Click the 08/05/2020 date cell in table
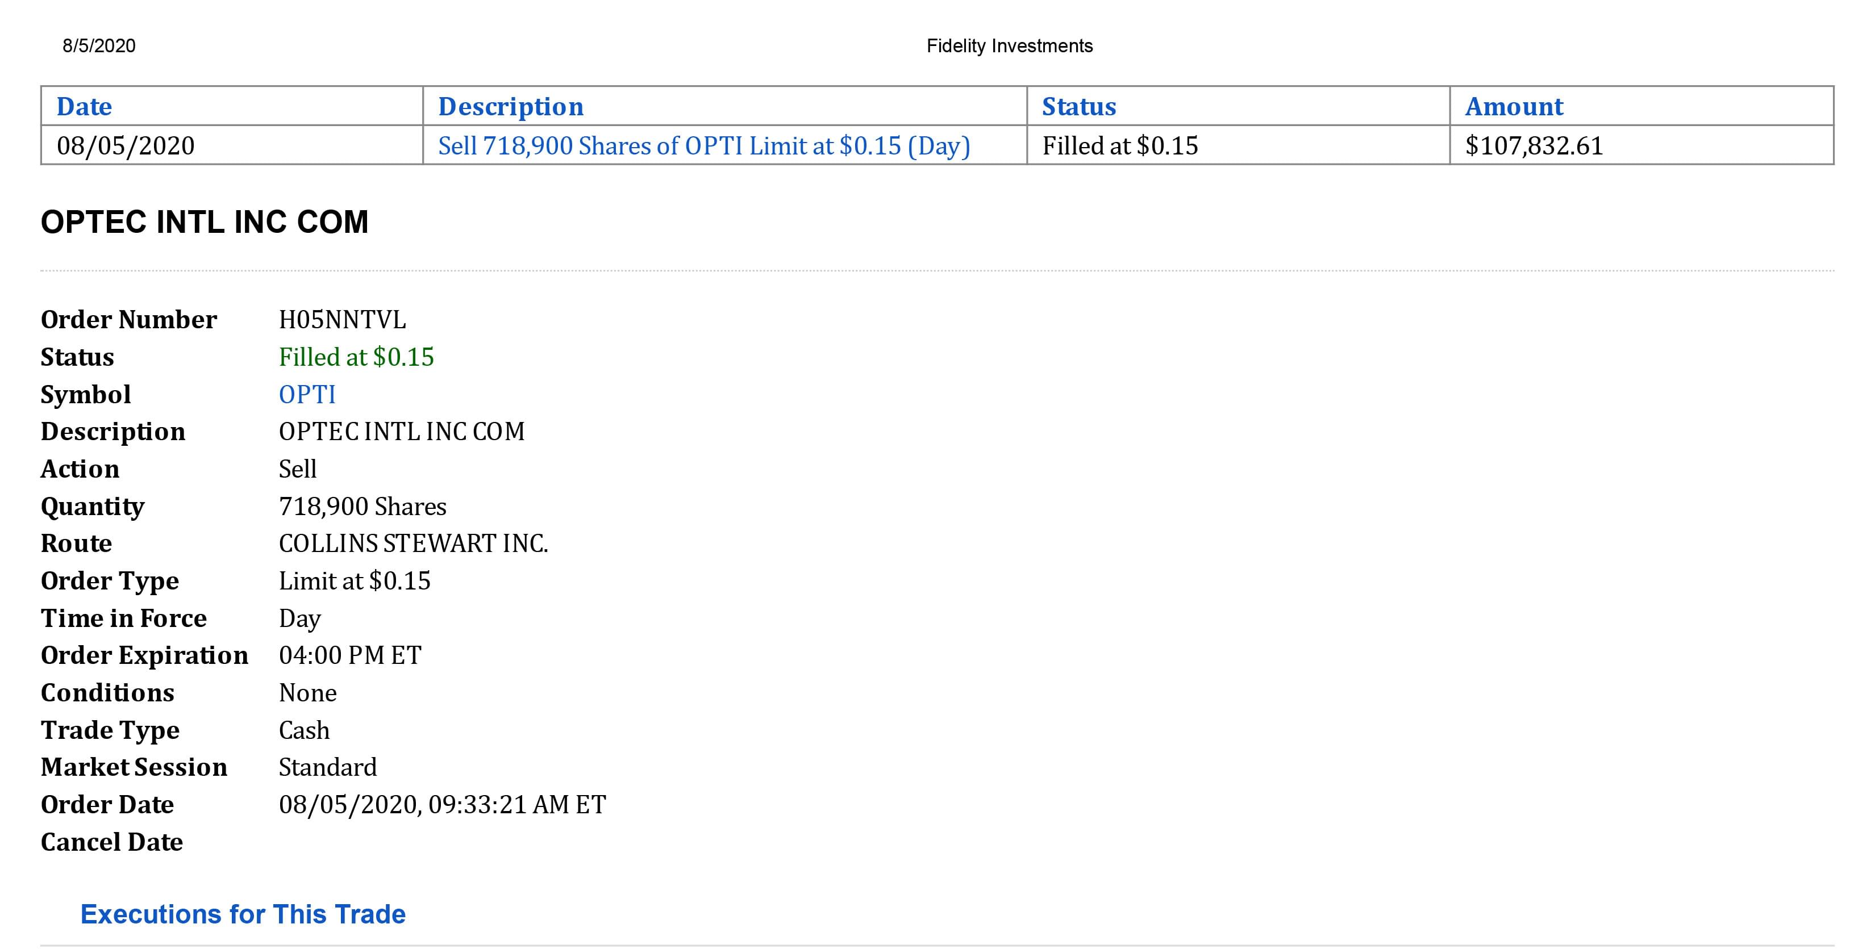This screenshot has width=1875, height=949. [x=126, y=145]
